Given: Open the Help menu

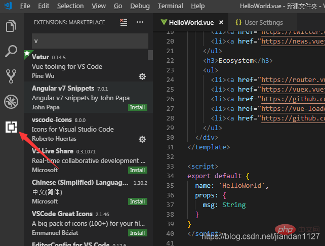Looking at the screenshot, I should point(198,6).
